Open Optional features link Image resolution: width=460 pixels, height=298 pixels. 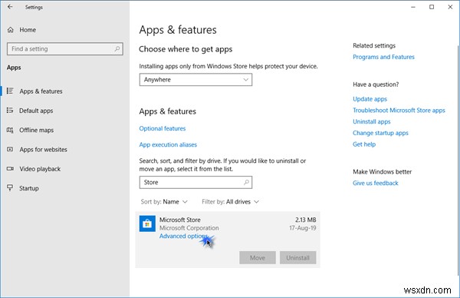163,128
